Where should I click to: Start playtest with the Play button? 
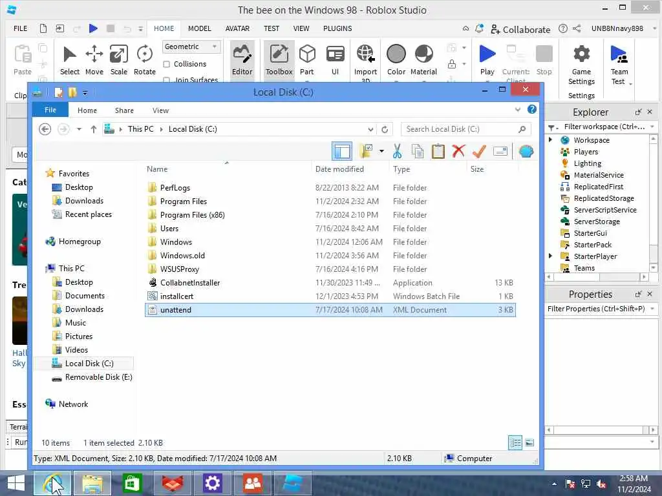[487, 60]
